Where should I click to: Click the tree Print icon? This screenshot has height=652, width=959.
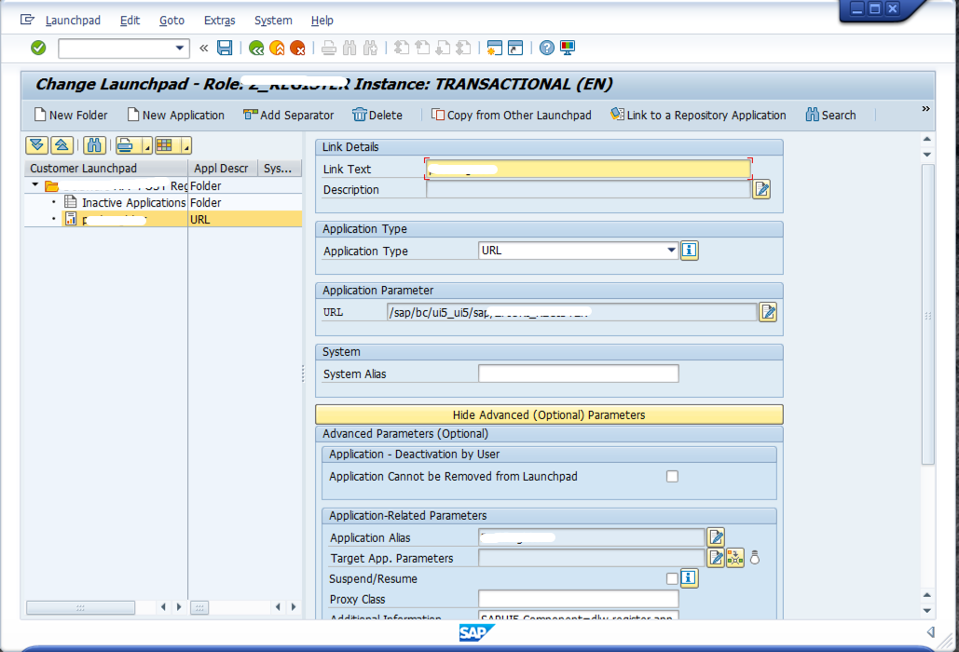(126, 145)
